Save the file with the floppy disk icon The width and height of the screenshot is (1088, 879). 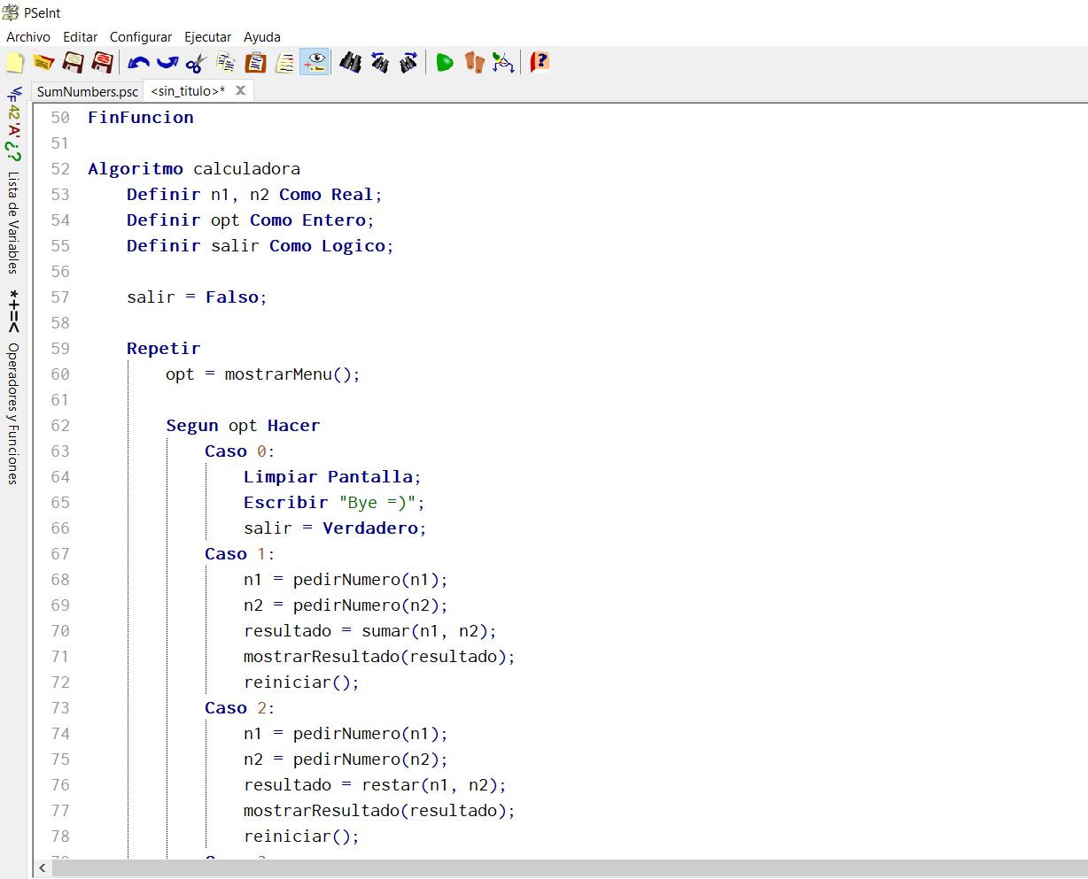pos(74,62)
